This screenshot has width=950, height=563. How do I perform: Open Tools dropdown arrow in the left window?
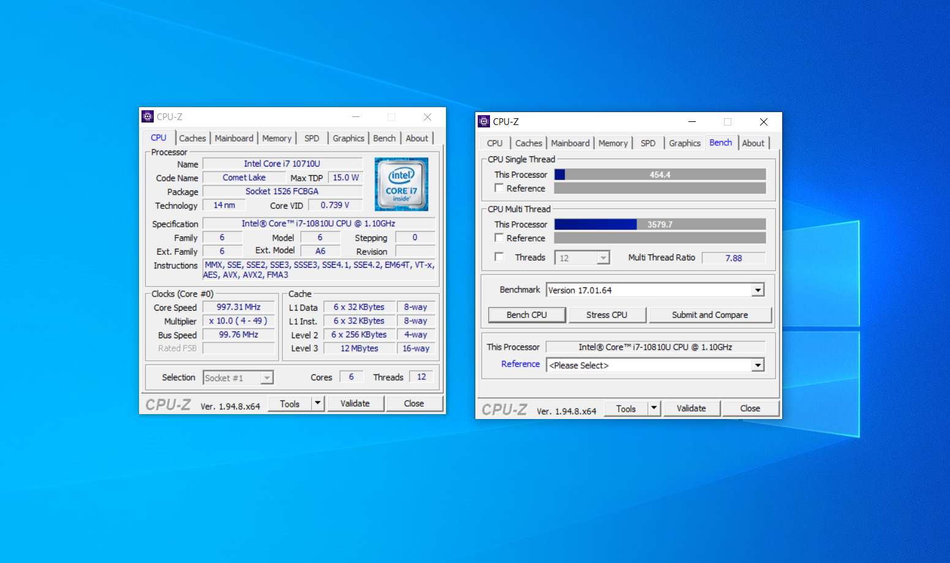click(x=318, y=404)
